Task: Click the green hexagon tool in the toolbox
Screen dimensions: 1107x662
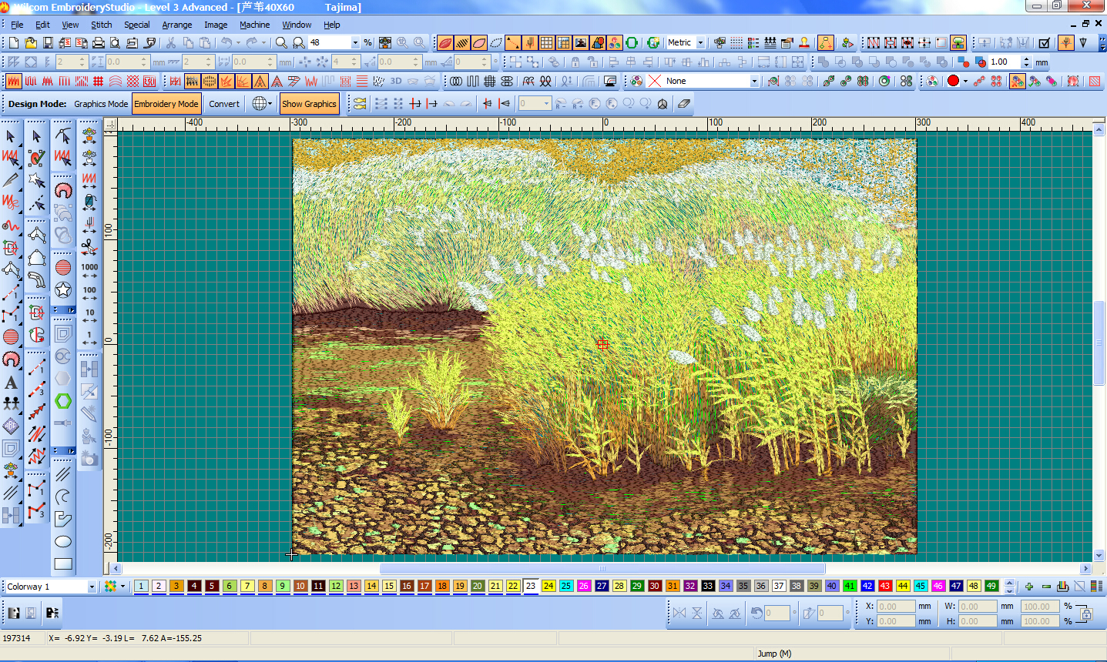Action: [63, 401]
